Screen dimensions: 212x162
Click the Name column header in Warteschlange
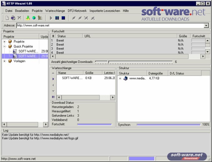[x=70, y=73]
